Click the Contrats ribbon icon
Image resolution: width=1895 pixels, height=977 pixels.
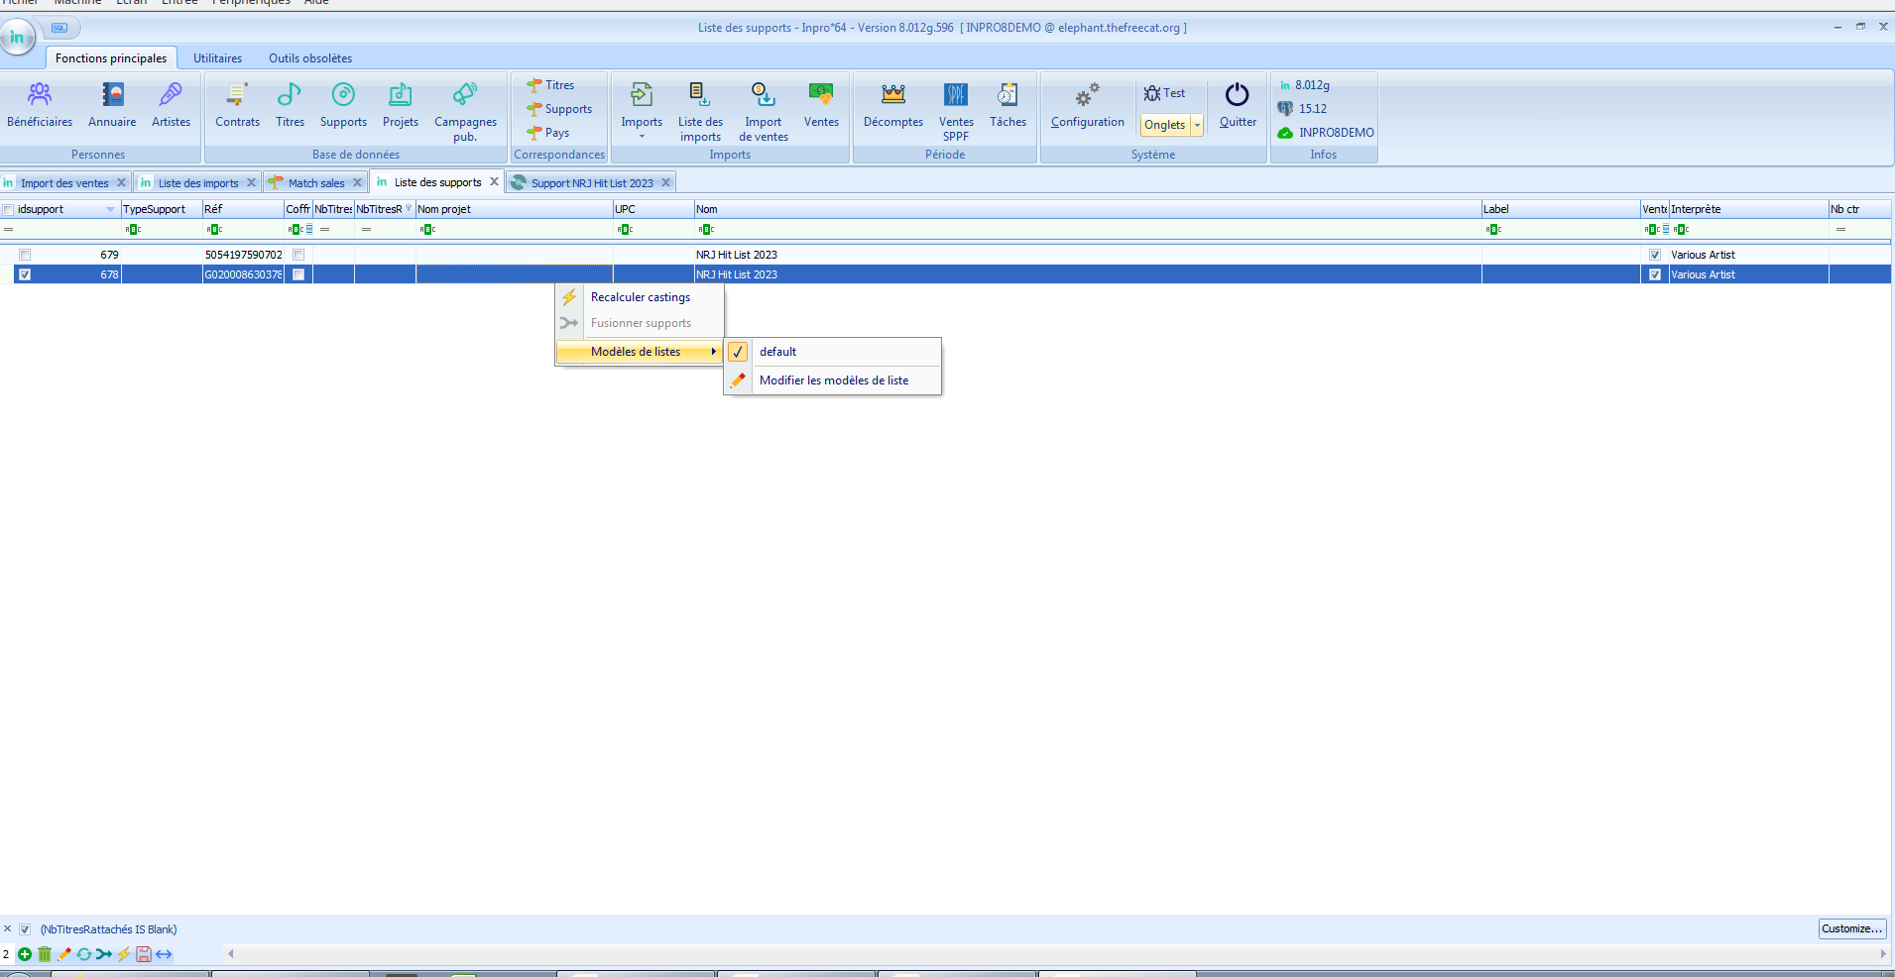coord(237,105)
